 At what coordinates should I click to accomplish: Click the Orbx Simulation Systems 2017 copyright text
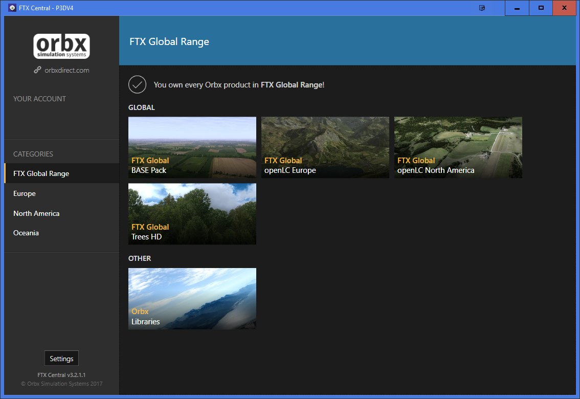(x=61, y=384)
